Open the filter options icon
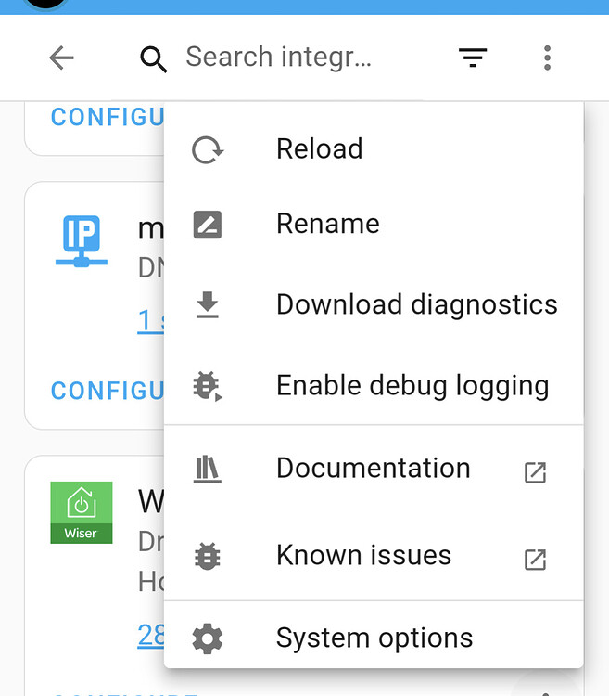Image resolution: width=609 pixels, height=696 pixels. pyautogui.click(x=473, y=58)
